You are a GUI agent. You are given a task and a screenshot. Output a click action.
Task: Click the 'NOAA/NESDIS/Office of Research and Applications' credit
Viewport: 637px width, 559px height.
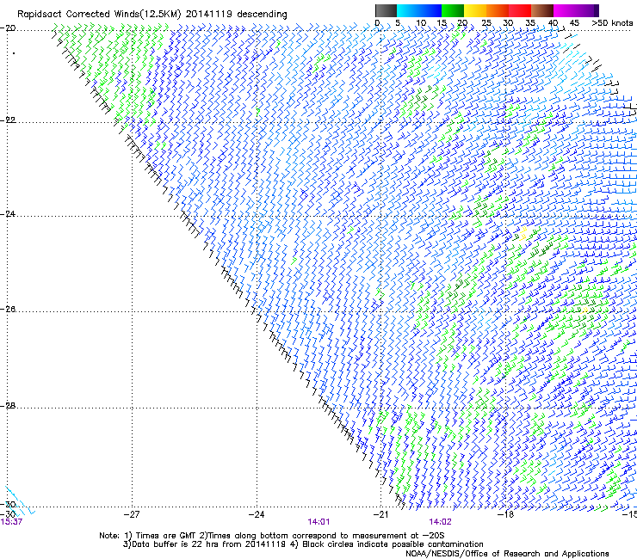[507, 553]
